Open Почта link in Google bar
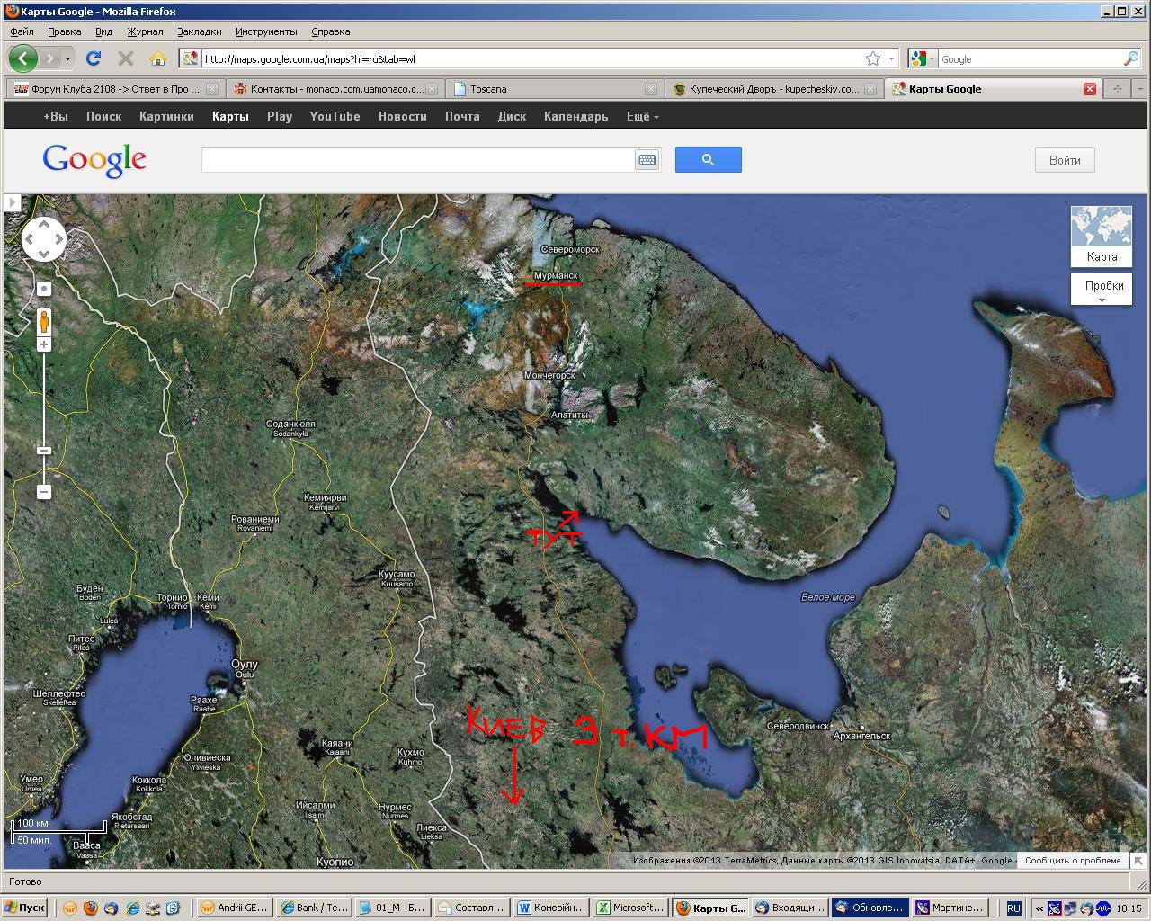Screen dimensions: 1151x921 462,116
